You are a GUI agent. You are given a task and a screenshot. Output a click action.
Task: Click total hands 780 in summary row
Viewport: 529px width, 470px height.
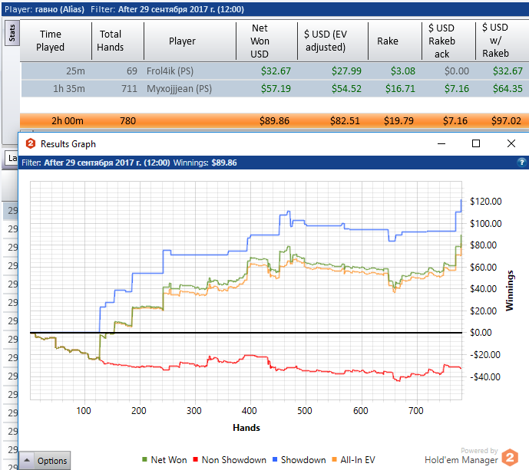point(128,120)
